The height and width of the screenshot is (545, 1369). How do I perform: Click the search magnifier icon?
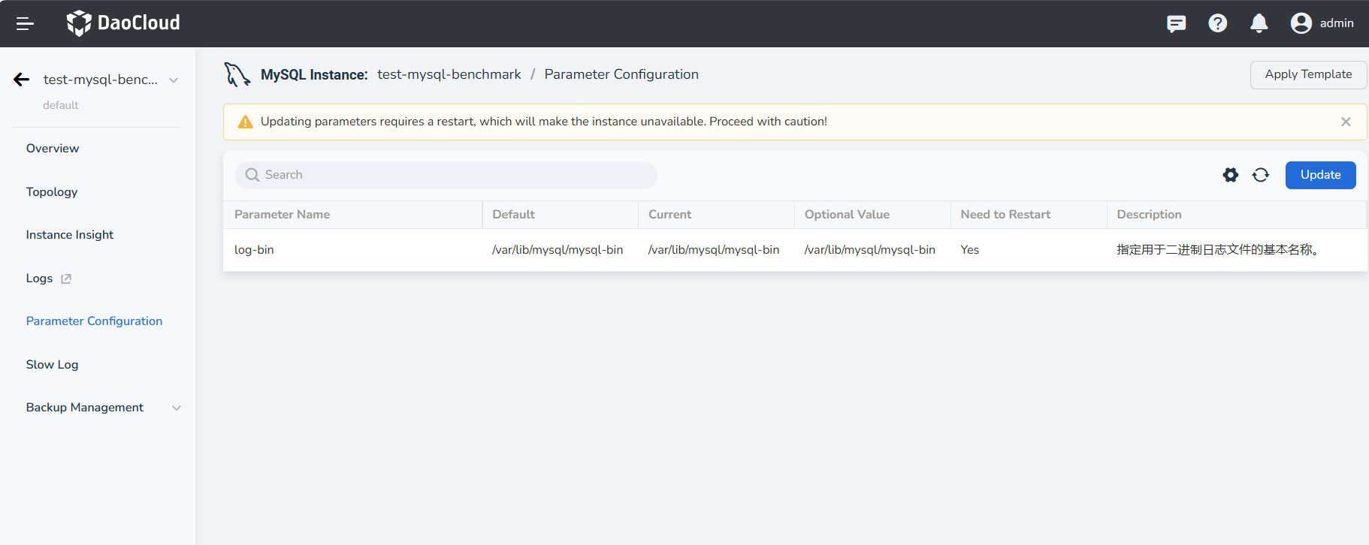pyautogui.click(x=252, y=175)
